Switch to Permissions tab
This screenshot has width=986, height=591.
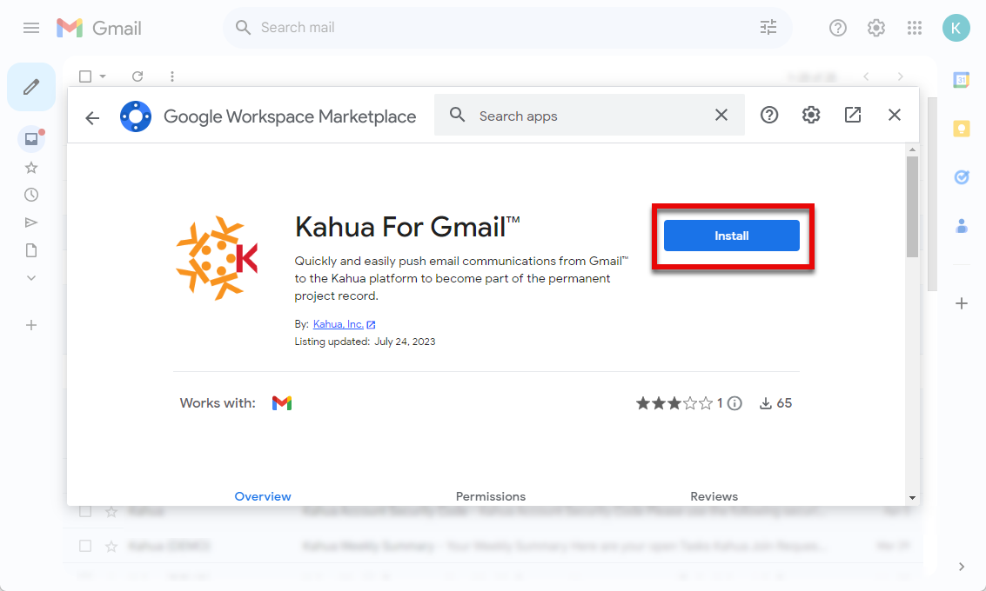click(491, 496)
